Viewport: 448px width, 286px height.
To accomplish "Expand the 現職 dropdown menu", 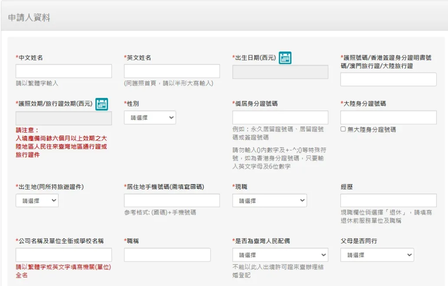I will (269, 201).
